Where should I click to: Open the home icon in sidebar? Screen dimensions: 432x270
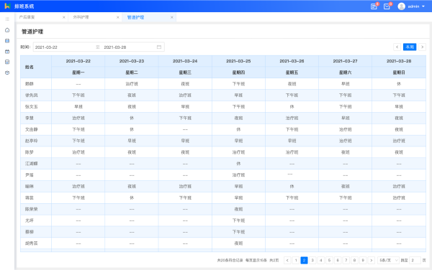(x=7, y=30)
